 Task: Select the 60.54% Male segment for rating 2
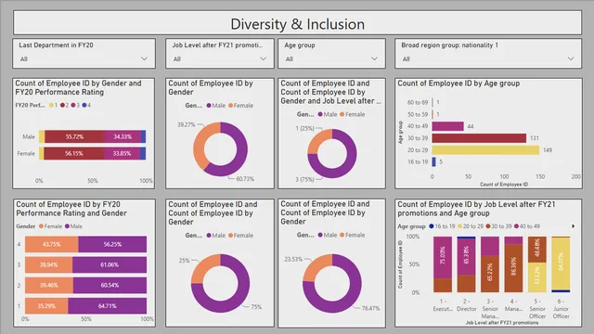point(110,285)
